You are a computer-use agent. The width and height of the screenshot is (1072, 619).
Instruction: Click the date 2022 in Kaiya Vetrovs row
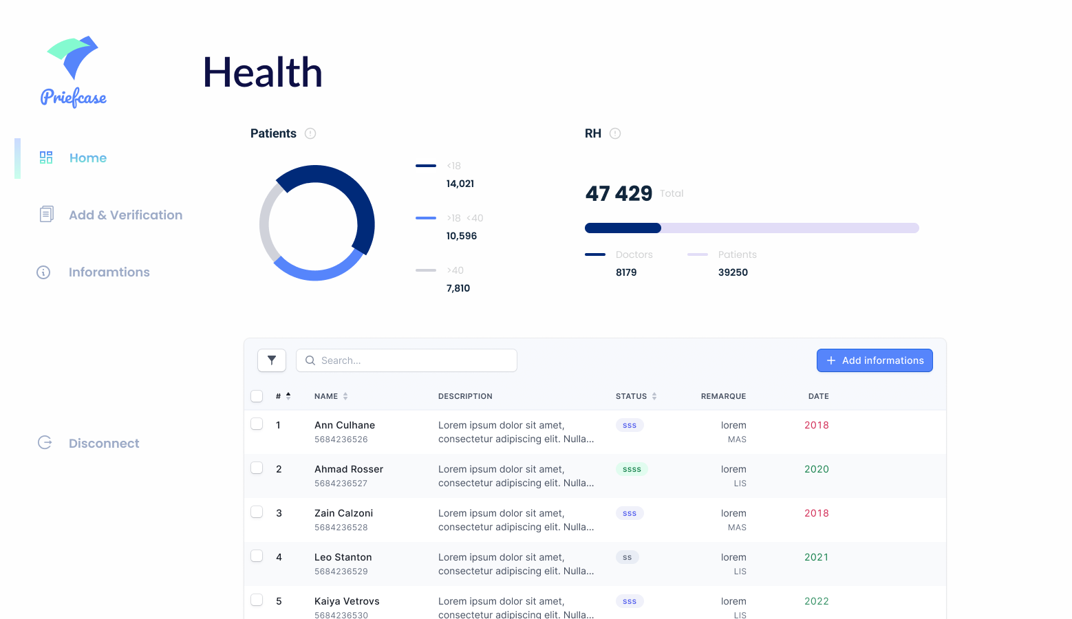[817, 601]
